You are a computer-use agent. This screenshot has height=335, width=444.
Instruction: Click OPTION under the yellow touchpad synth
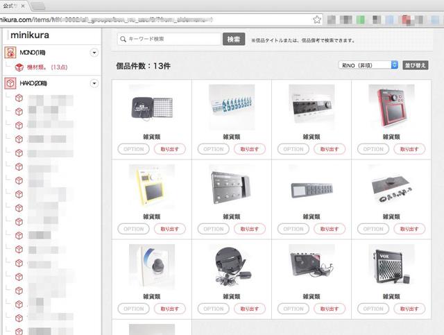pos(133,229)
